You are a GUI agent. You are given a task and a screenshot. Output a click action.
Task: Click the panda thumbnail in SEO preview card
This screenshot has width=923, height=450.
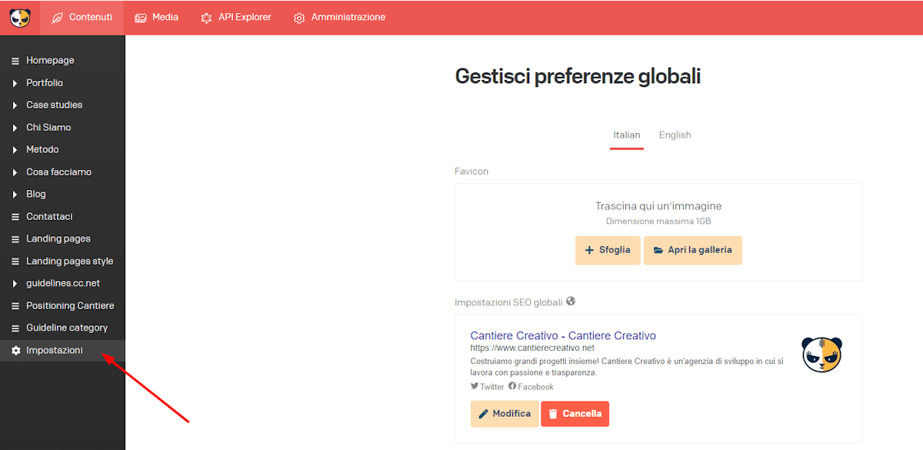821,355
